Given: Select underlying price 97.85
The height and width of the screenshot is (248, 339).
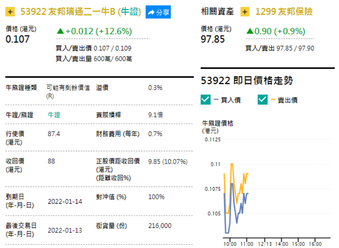Looking at the screenshot, I should click(213, 39).
